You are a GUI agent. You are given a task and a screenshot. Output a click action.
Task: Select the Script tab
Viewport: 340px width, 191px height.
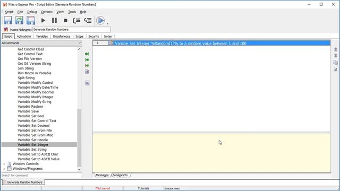pyautogui.click(x=8, y=37)
